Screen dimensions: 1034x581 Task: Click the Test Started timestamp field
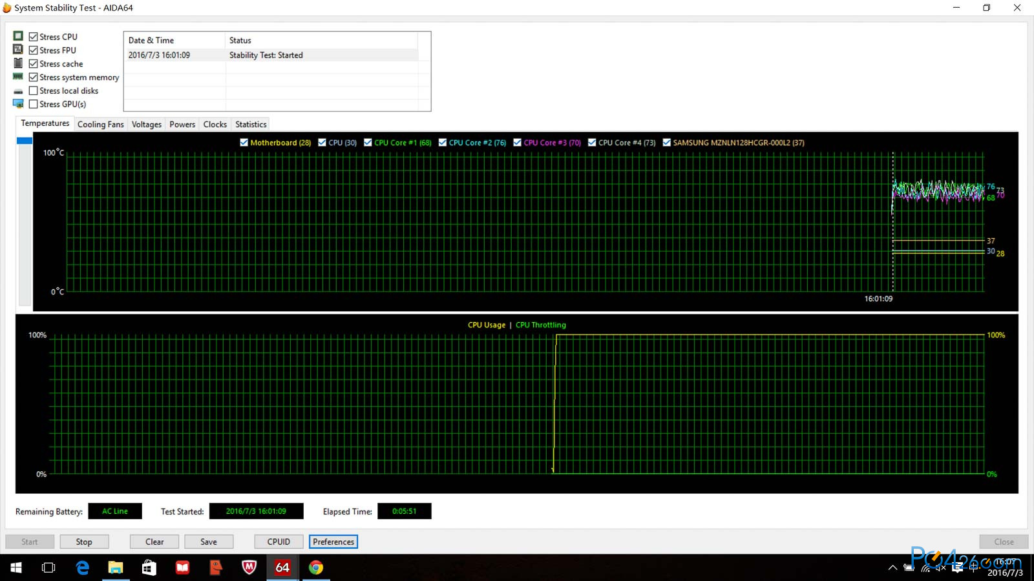256,511
